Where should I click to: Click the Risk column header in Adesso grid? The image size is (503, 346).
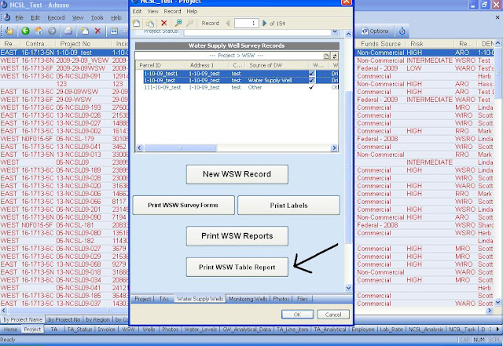tap(430, 44)
